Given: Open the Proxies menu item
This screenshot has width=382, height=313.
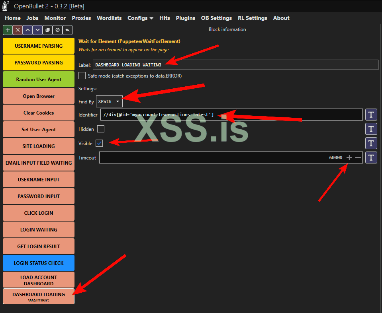Looking at the screenshot, I should (x=81, y=18).
